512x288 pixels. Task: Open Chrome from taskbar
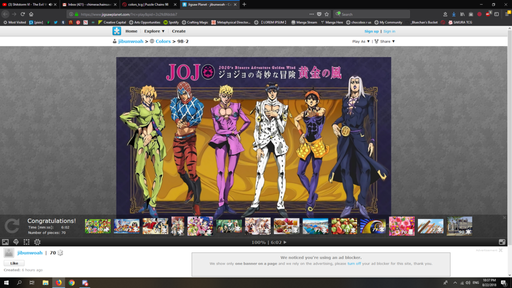(x=71, y=282)
